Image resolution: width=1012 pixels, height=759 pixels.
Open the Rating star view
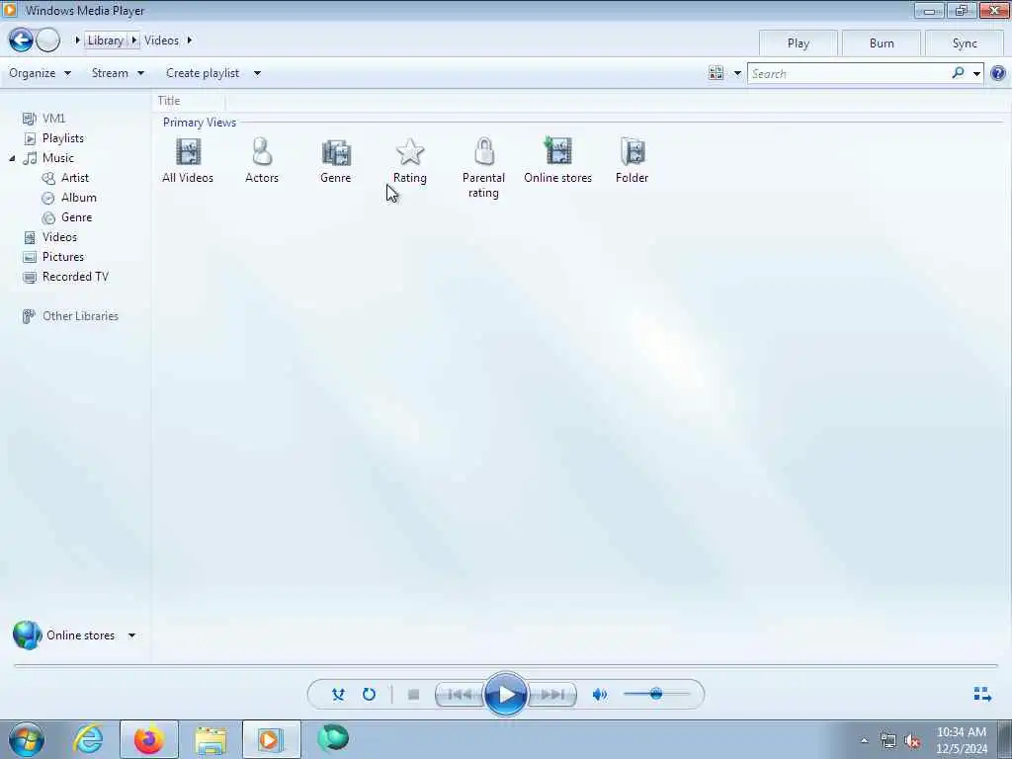pyautogui.click(x=410, y=161)
